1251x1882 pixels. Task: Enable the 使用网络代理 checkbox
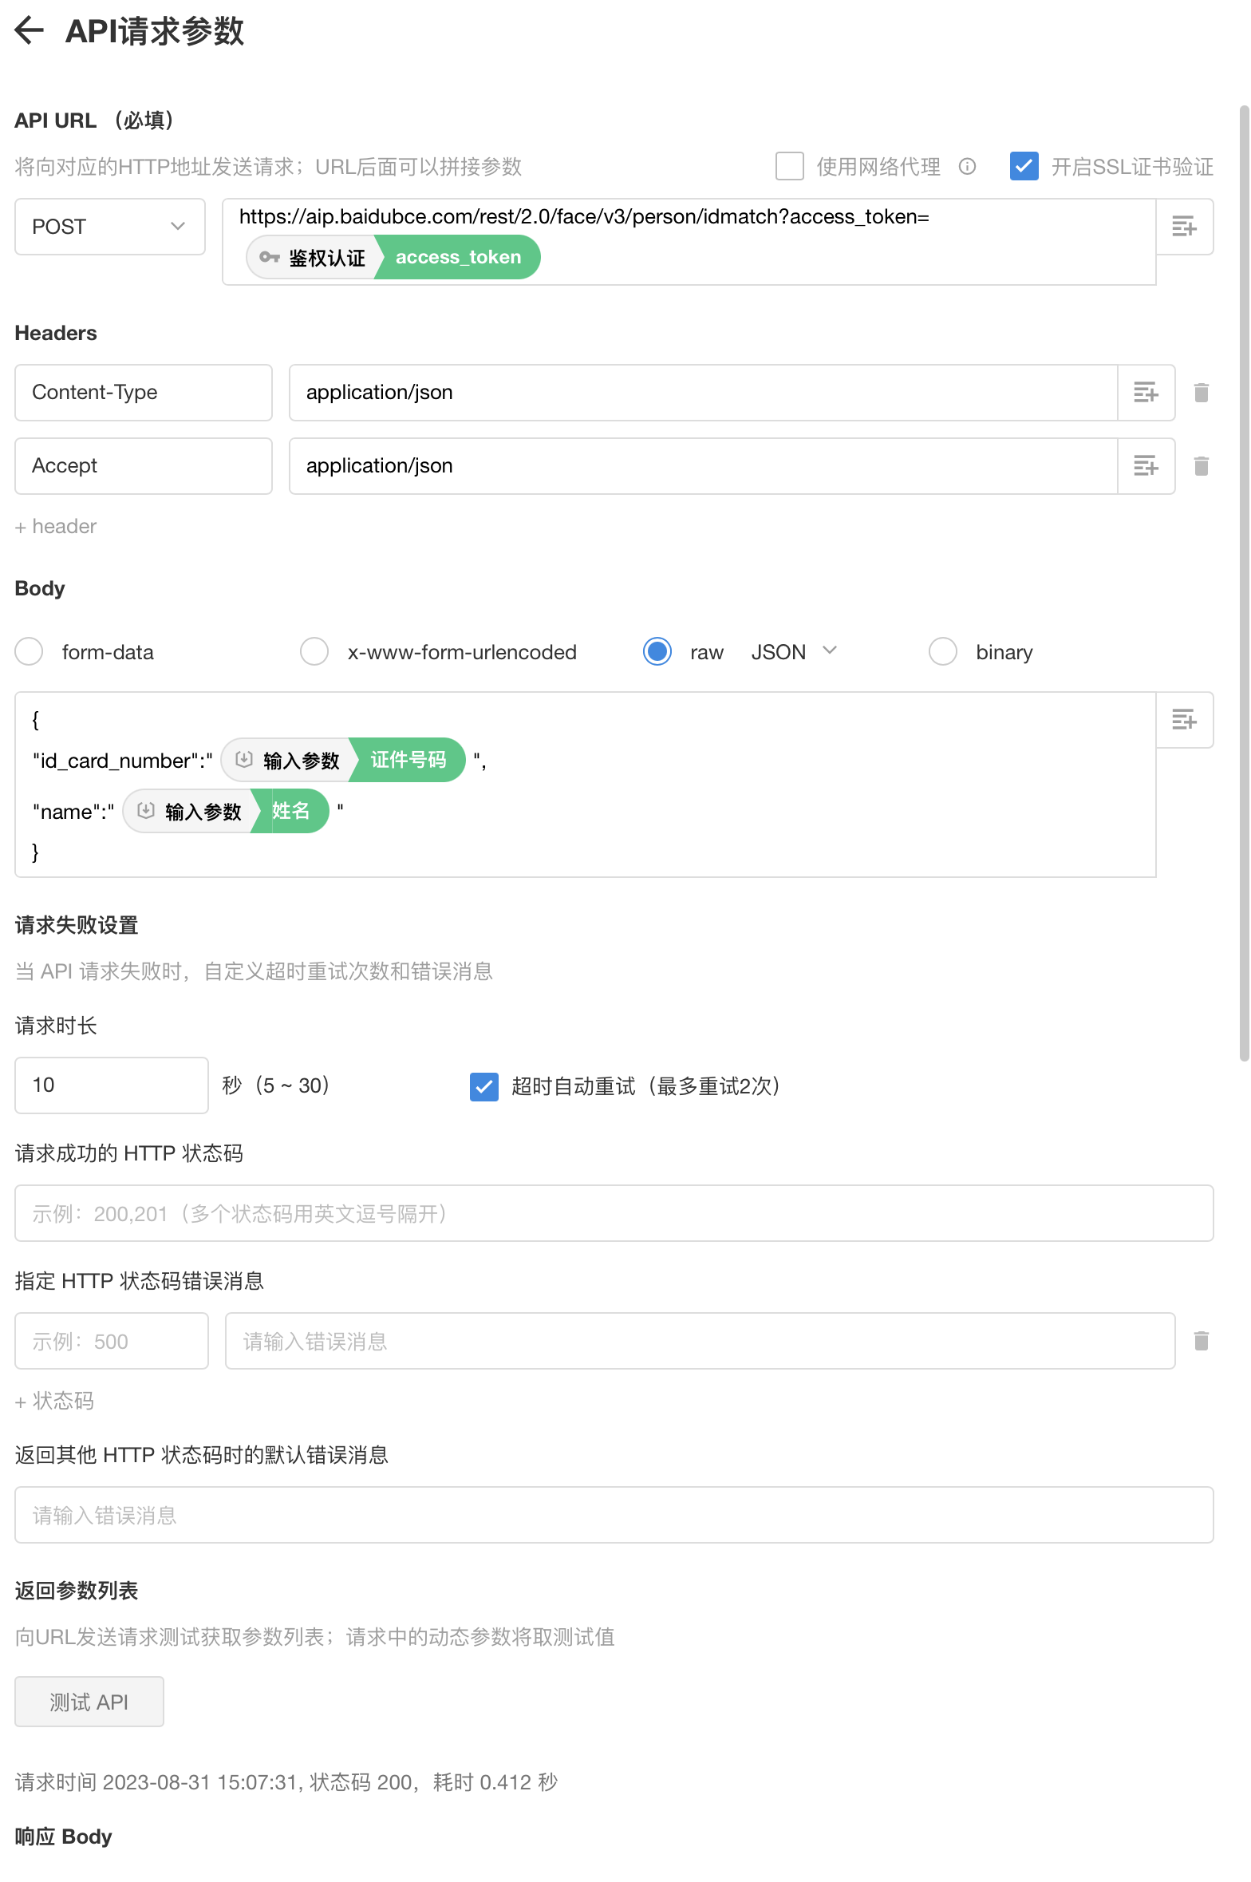789,167
